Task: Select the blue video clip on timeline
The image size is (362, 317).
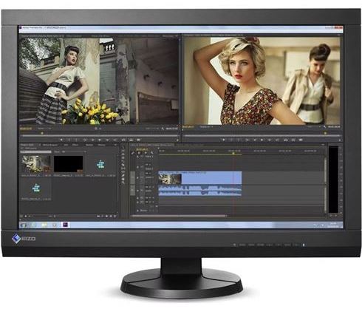Action: [x=199, y=178]
